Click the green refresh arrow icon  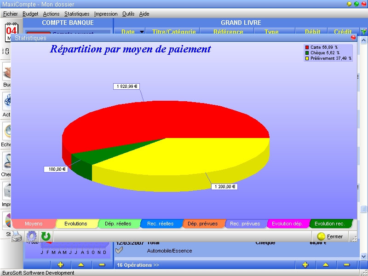coord(46,237)
